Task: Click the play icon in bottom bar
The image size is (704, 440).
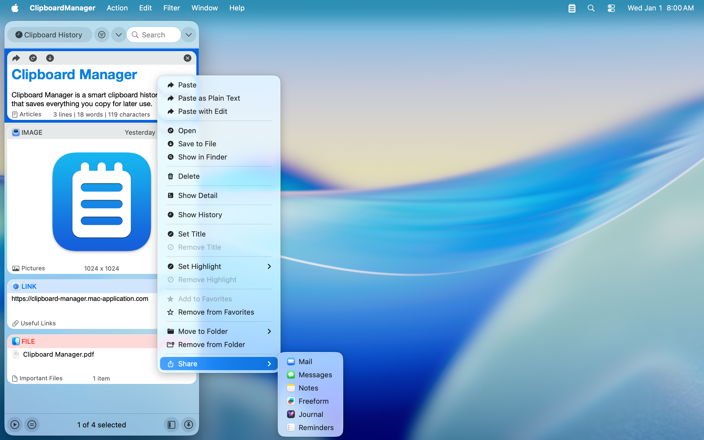Action: 15,425
